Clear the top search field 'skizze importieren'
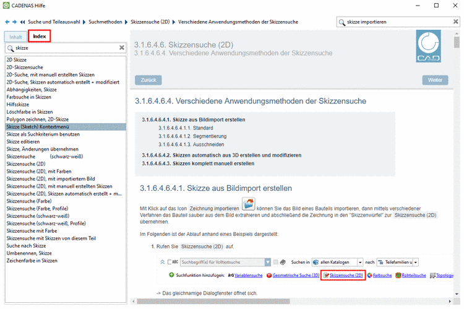Screen dimensions: 464x309 (456, 22)
